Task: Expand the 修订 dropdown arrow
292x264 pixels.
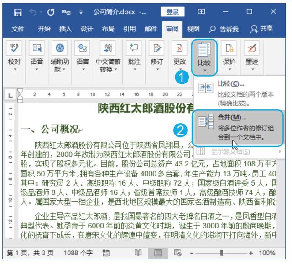Action: (157, 69)
